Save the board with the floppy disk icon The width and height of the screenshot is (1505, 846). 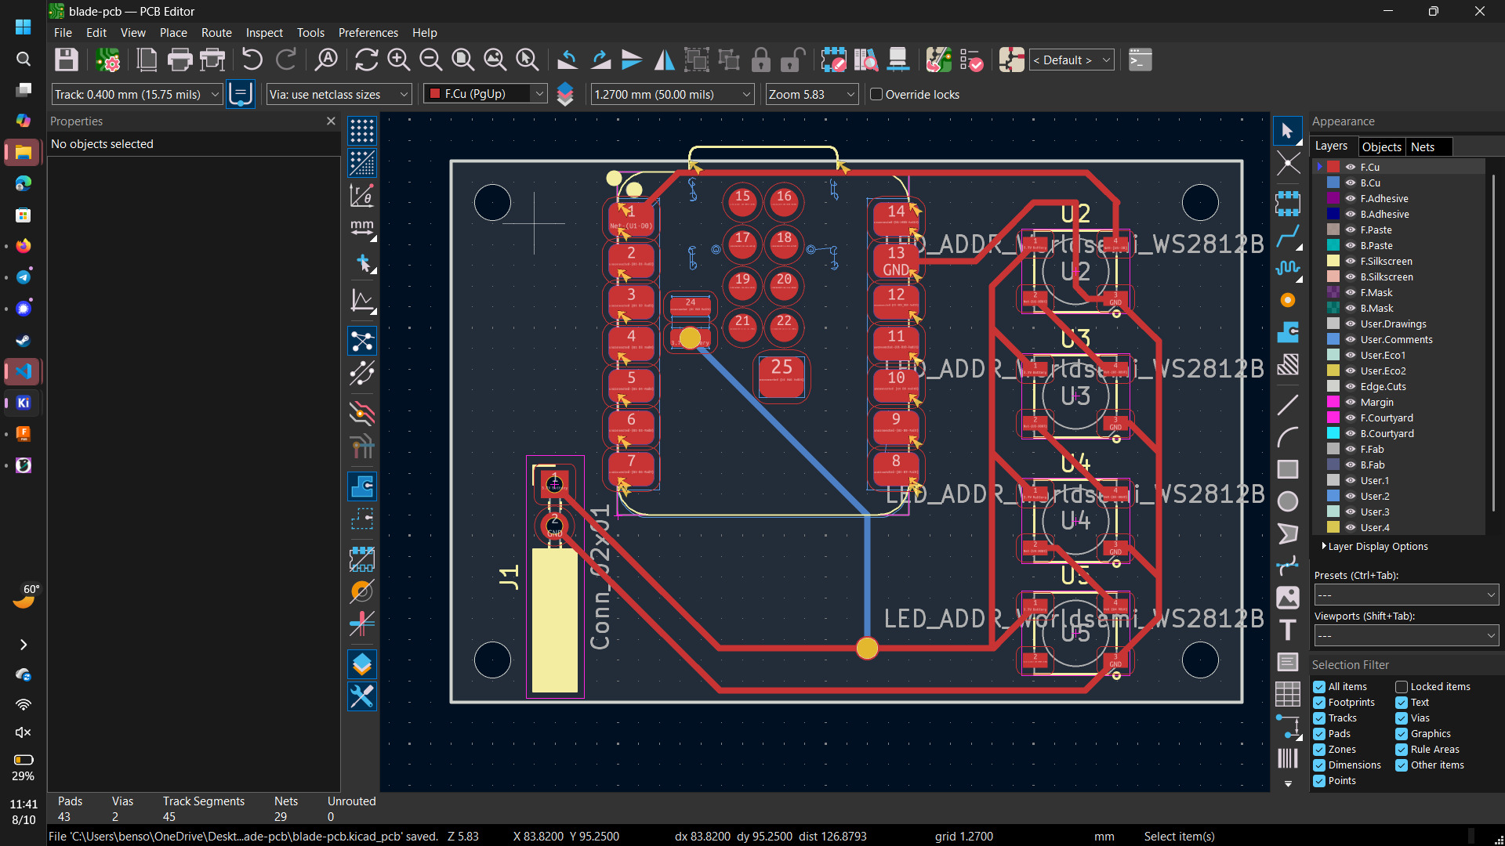pyautogui.click(x=66, y=60)
